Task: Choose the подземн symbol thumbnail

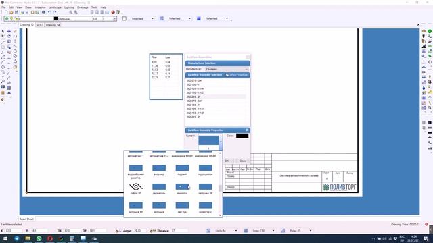Action: [x=182, y=168]
